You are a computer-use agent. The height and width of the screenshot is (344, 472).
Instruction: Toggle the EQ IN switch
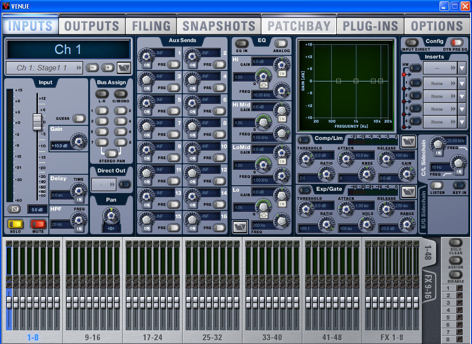pos(242,43)
